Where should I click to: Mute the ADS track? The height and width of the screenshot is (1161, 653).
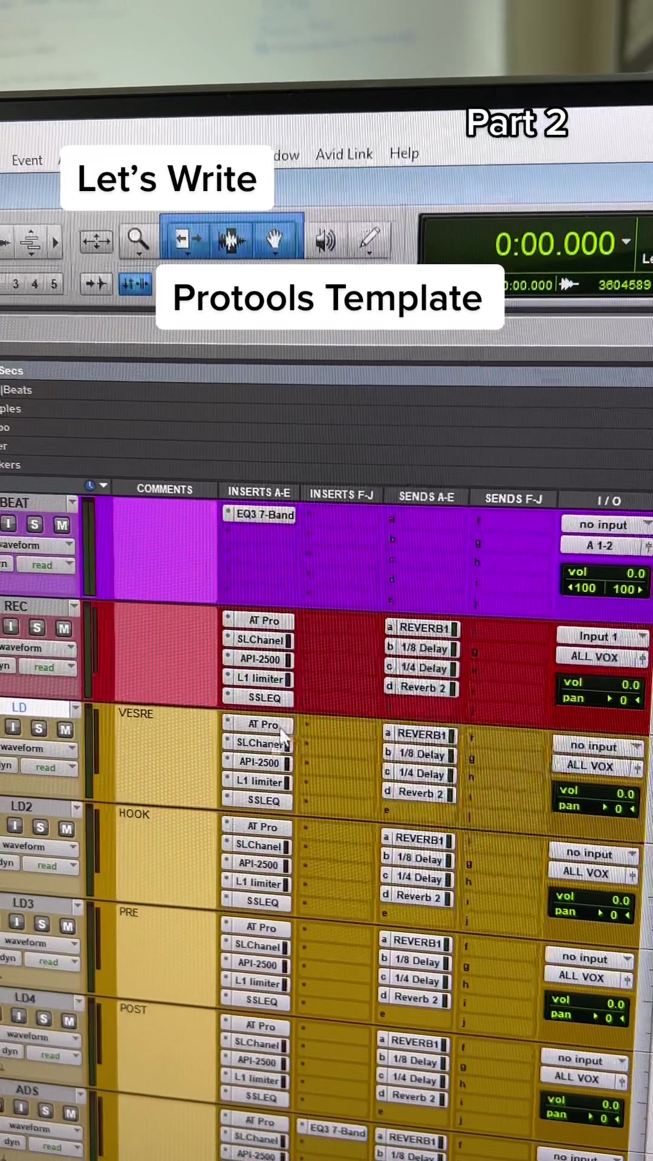pyautogui.click(x=71, y=1113)
